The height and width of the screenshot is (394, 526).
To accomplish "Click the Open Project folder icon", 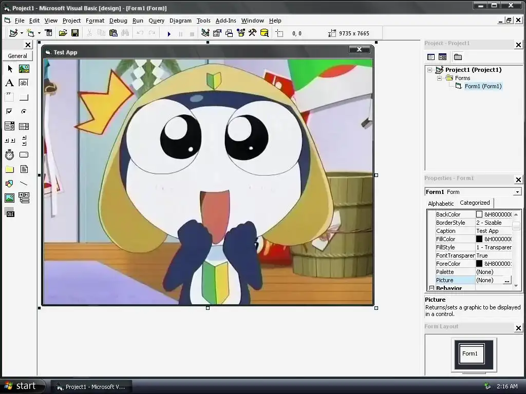I will (63, 33).
